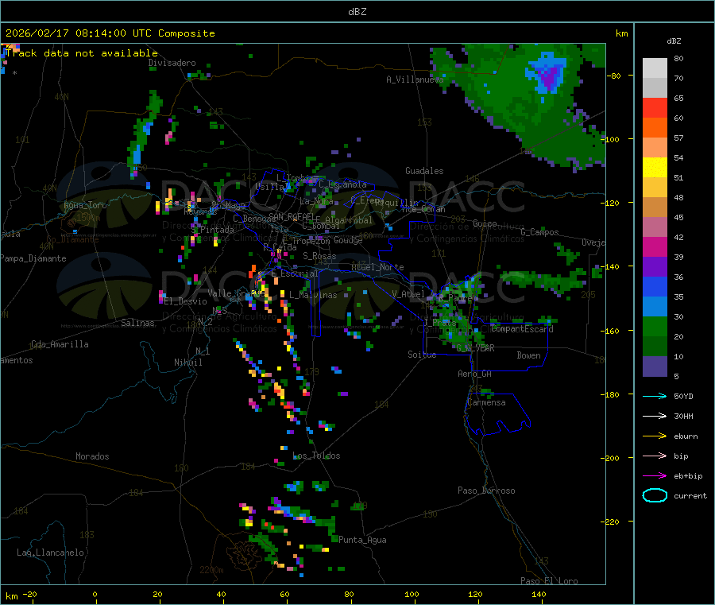Pick the slate-purple bottom swatch of dBZ scale
This screenshot has height=605, width=715.
pyautogui.click(x=655, y=366)
